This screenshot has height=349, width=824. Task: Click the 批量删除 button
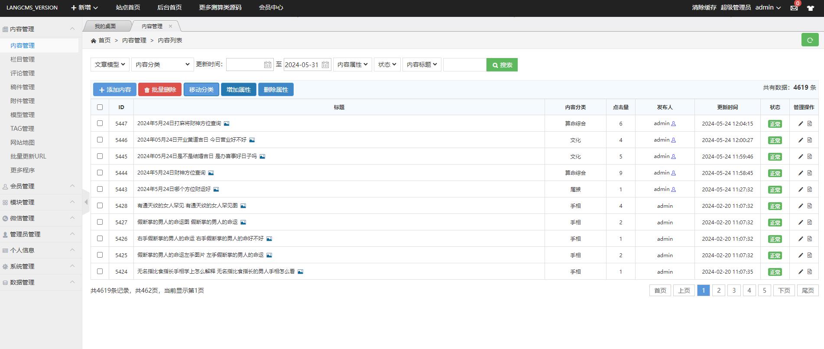(x=159, y=90)
